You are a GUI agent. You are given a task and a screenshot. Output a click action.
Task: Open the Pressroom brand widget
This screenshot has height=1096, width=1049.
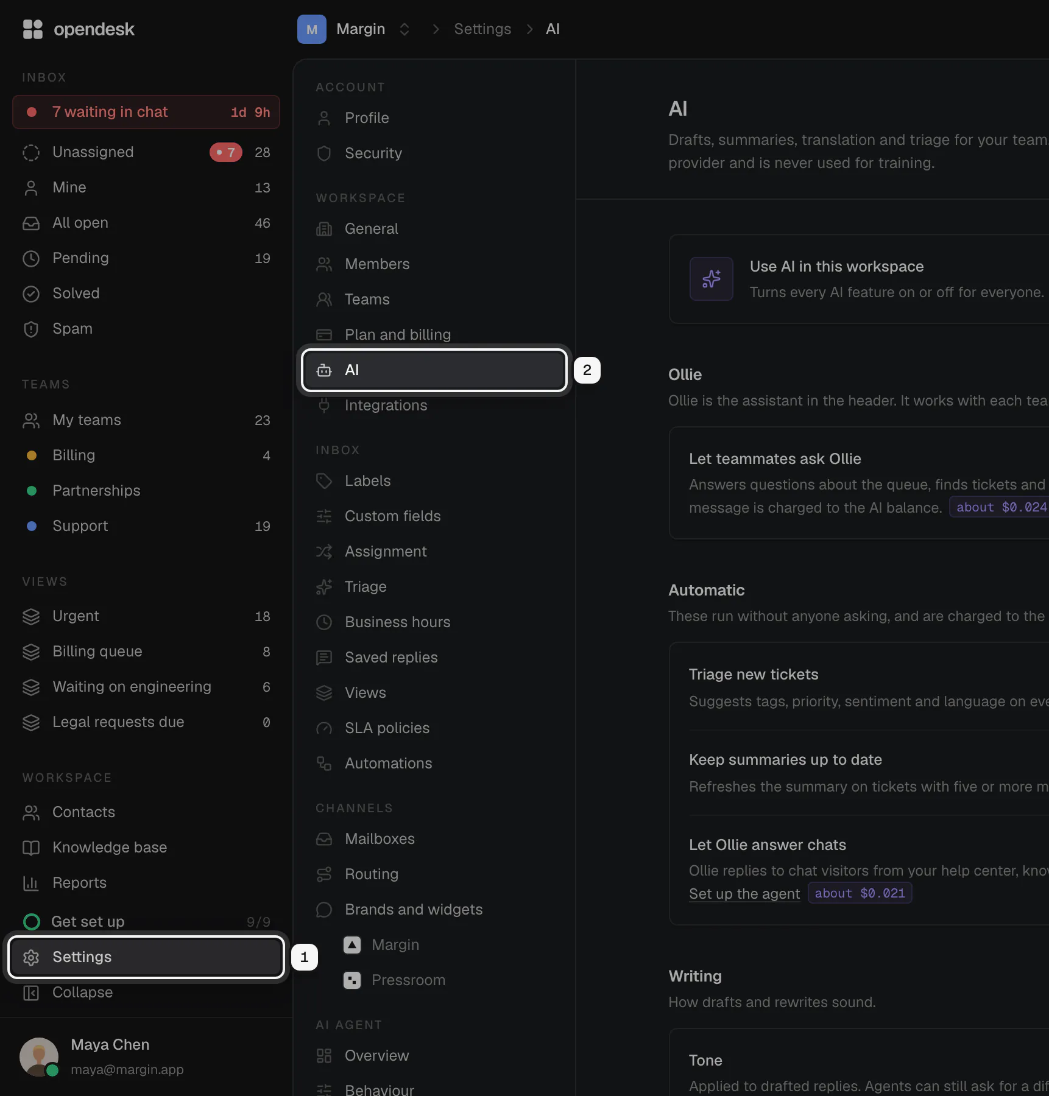click(x=435, y=980)
